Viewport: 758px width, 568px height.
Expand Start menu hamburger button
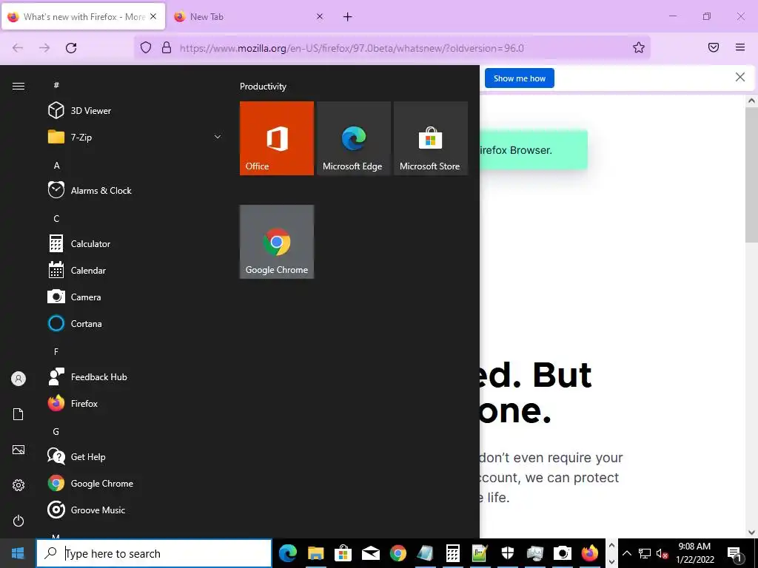[19, 86]
